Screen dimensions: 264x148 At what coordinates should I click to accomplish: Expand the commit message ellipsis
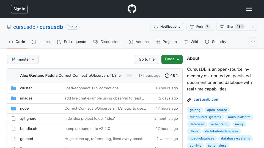(129, 76)
